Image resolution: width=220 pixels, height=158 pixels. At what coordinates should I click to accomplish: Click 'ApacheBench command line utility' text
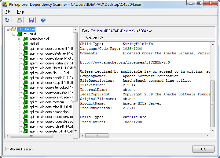tap(157, 81)
